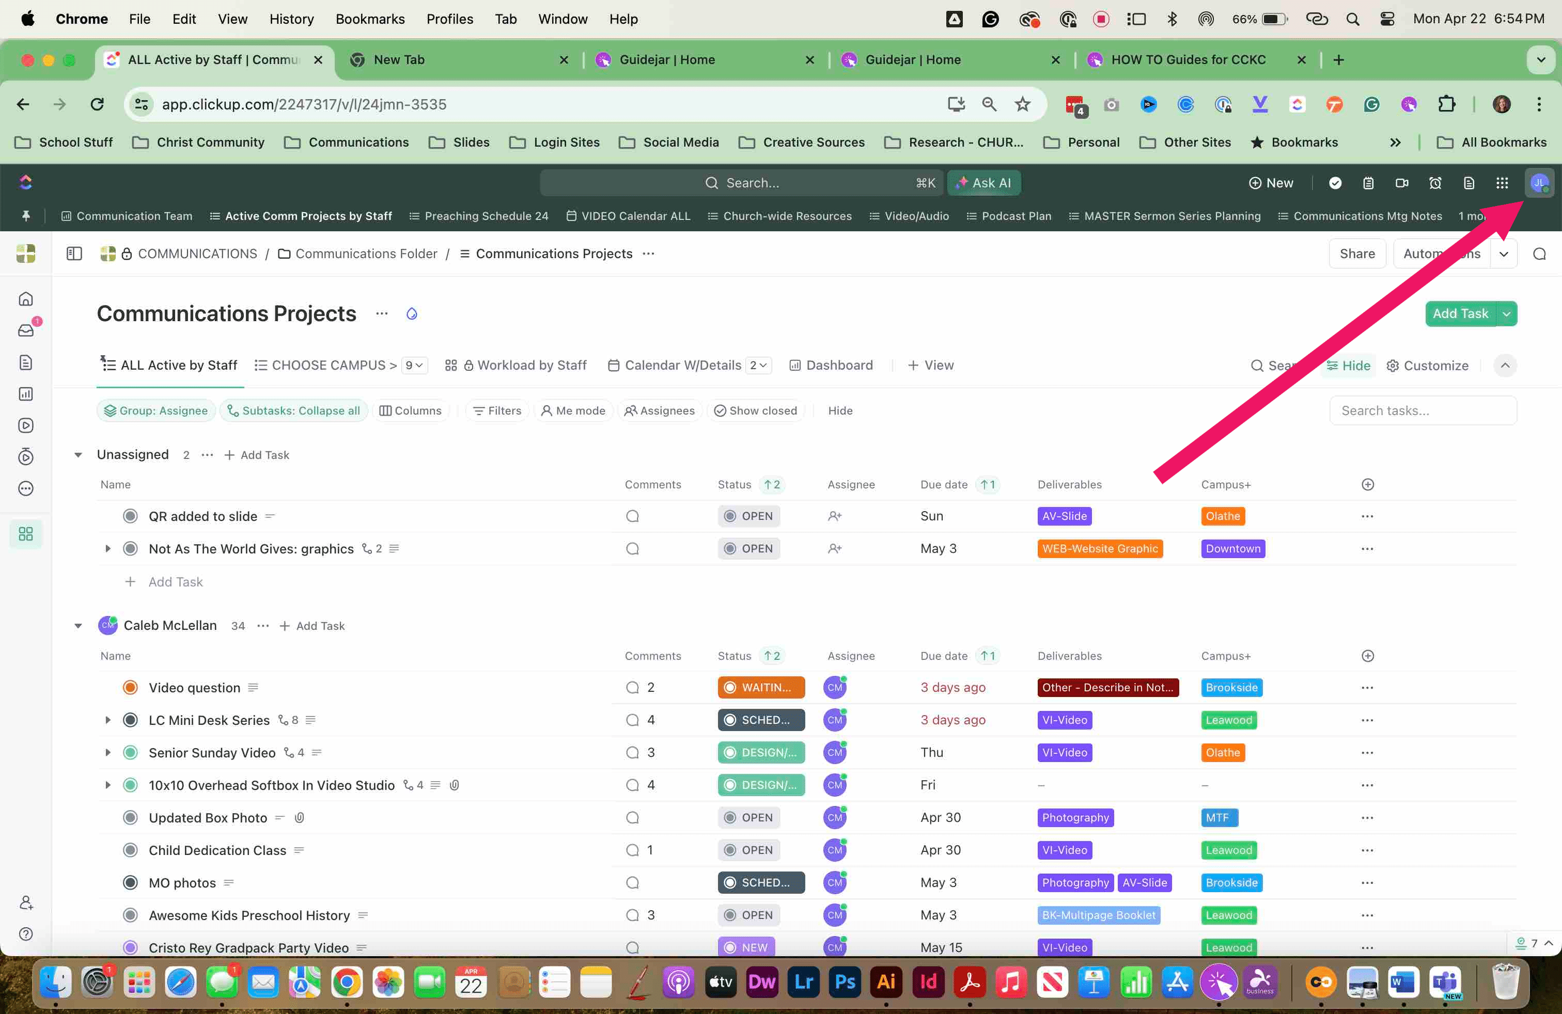Click WEB-Website Graphic deliverable tag

[x=1100, y=548]
